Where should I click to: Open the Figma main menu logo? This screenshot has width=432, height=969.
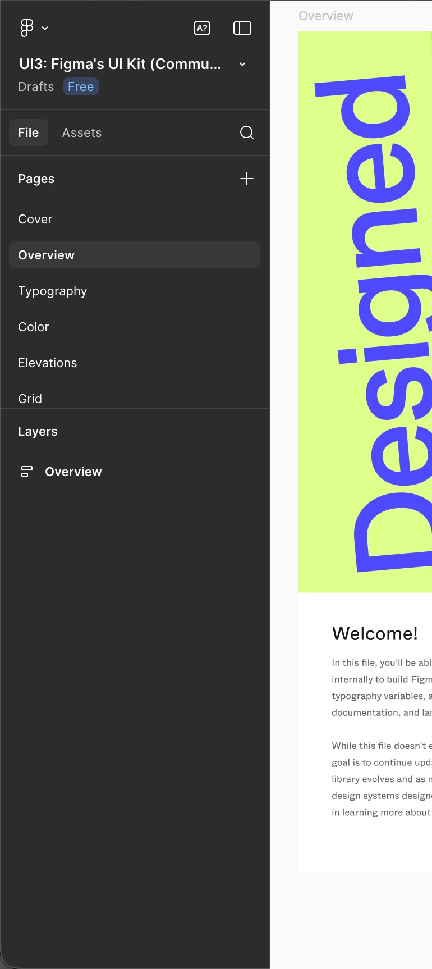click(26, 28)
